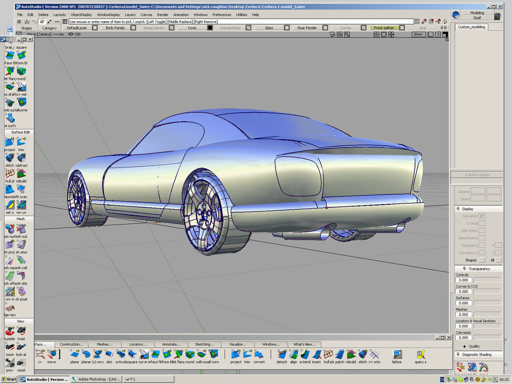512x384 pixels.
Task: Enable the Shapes display checkbox
Action: tap(482, 260)
